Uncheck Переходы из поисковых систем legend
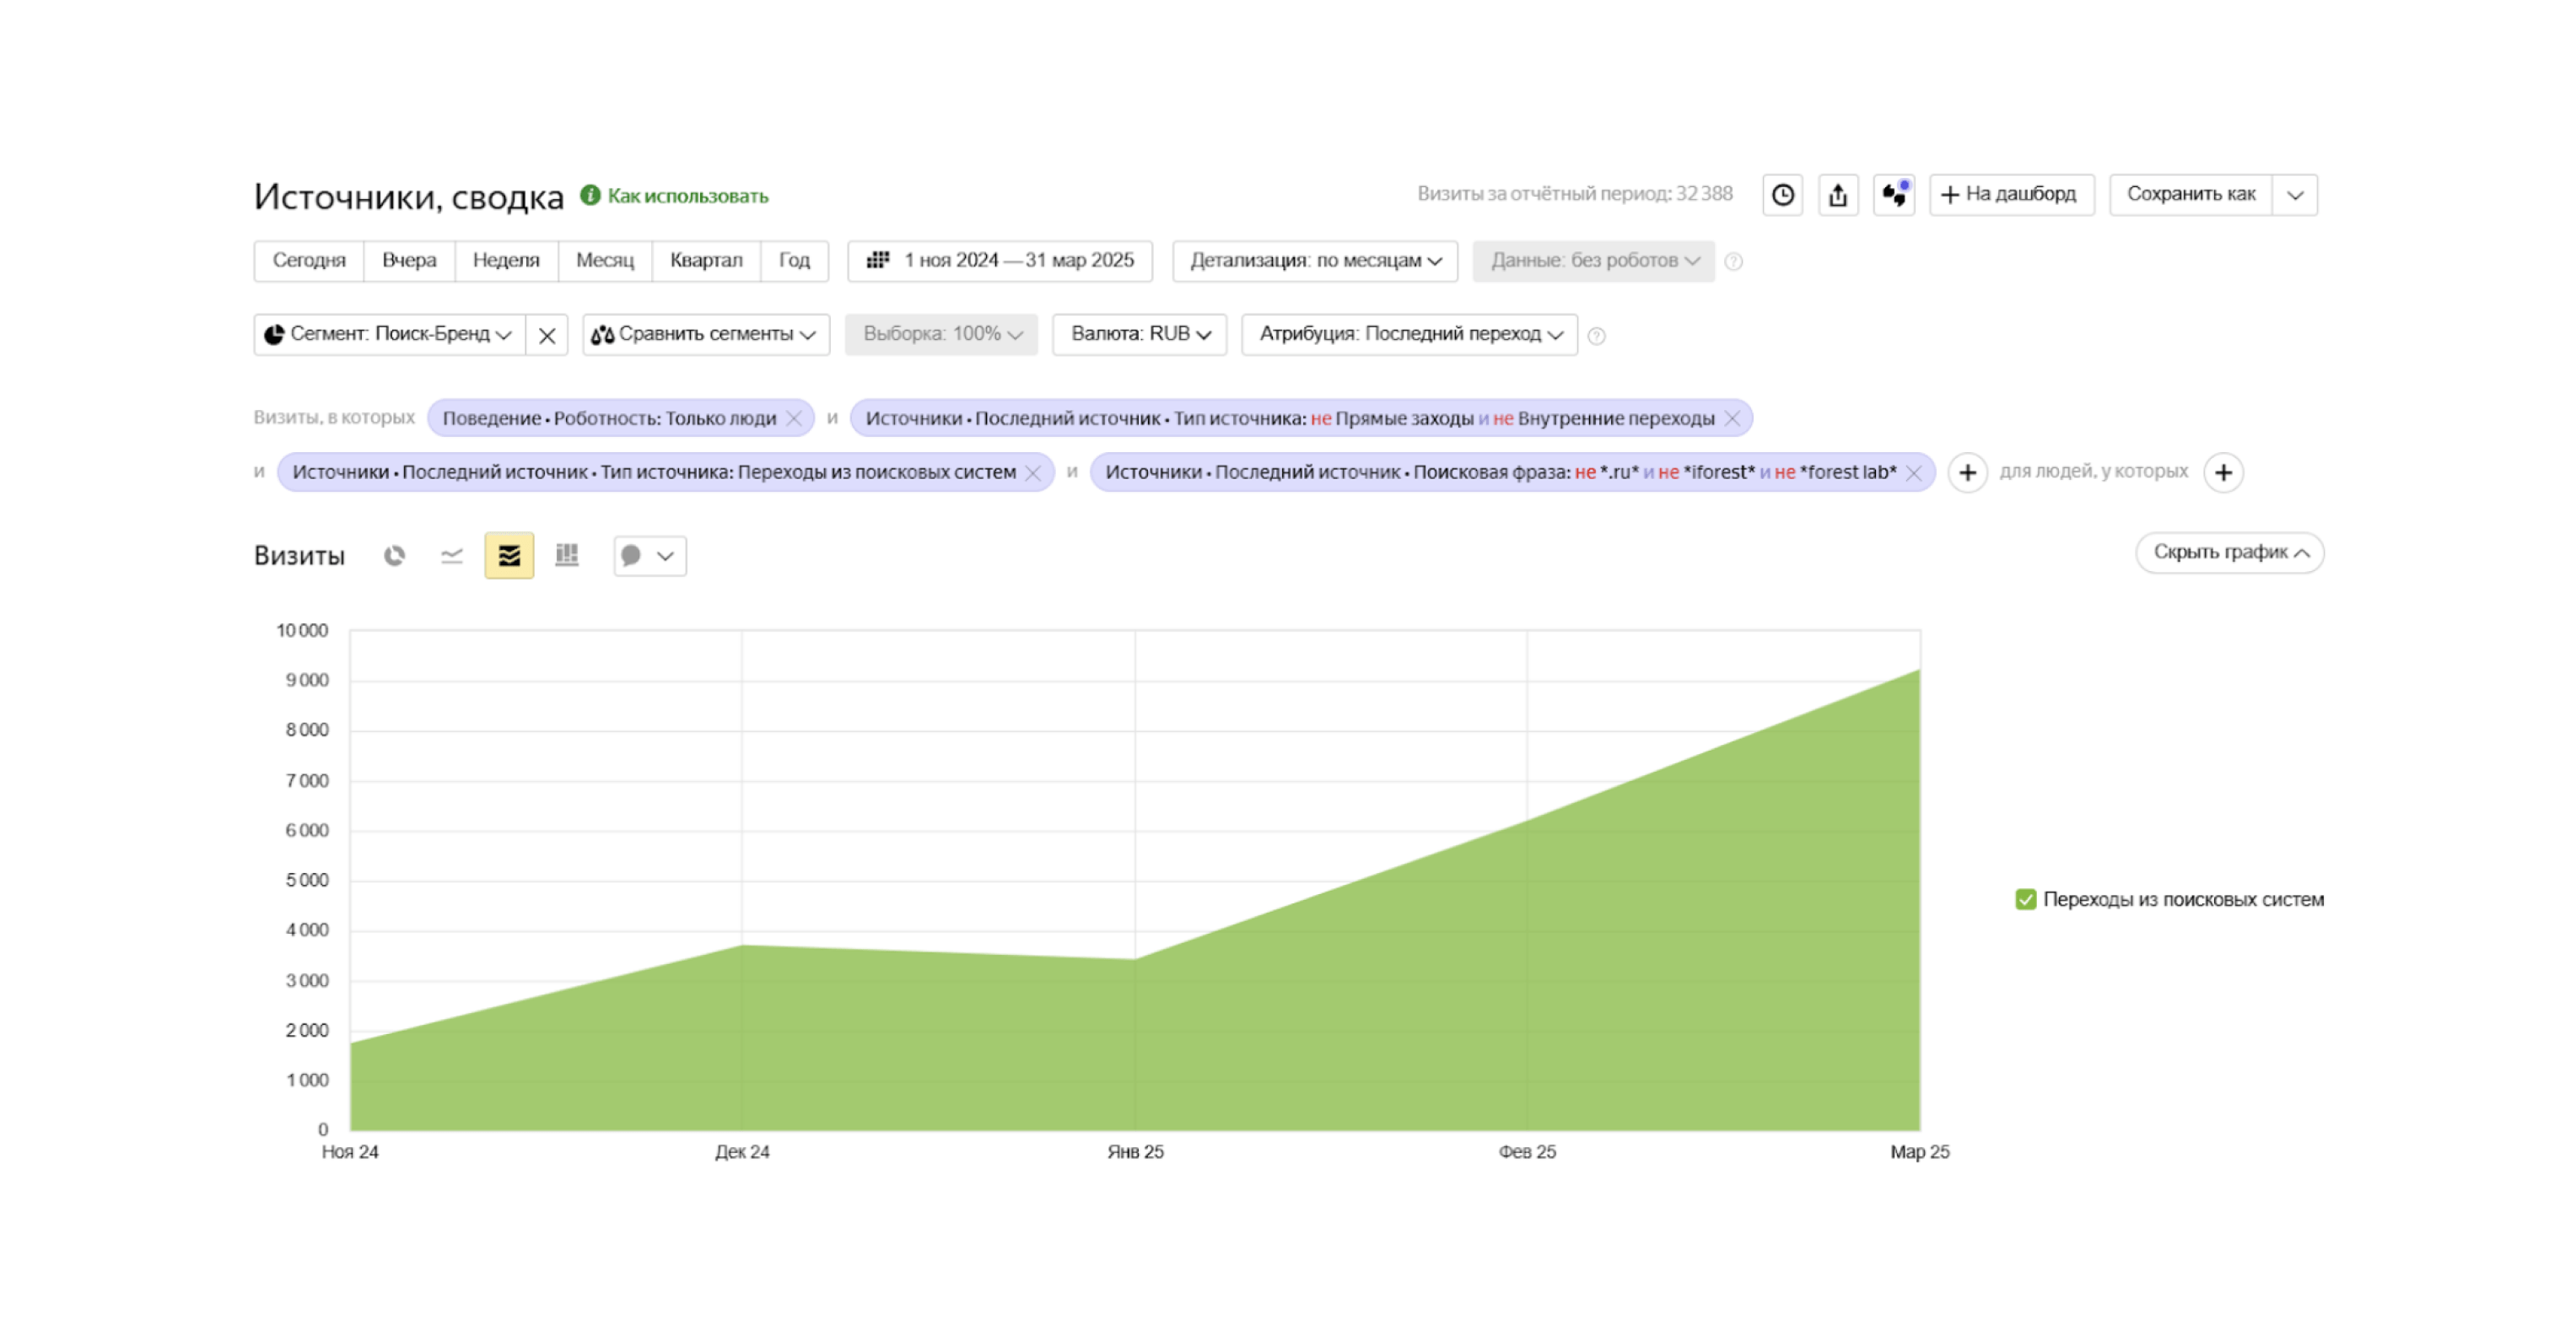Viewport: 2576px width, 1331px height. [x=2025, y=899]
